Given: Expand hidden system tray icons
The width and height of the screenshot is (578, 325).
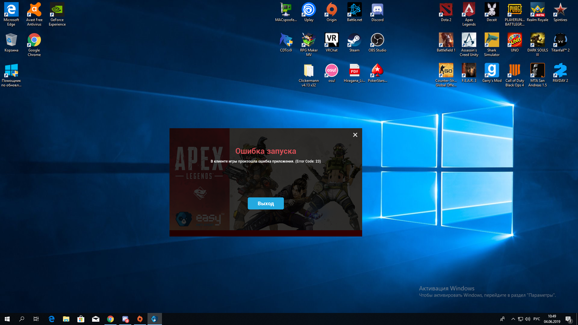Looking at the screenshot, I should [512, 319].
